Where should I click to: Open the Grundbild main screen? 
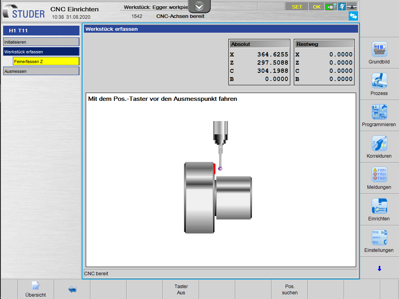379,53
